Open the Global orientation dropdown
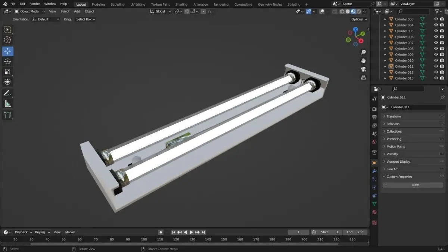The width and height of the screenshot is (448, 252). pyautogui.click(x=161, y=12)
